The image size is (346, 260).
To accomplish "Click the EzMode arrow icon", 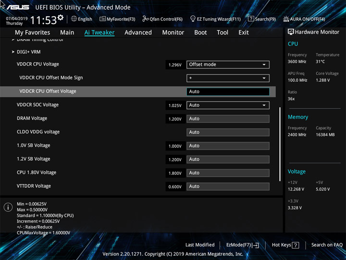I will click(256, 245).
